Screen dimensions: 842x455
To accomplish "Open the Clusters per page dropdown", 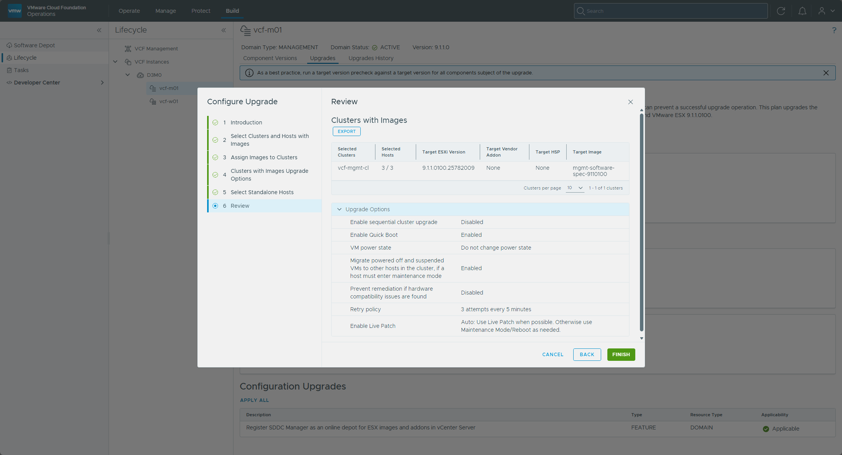I will [575, 188].
